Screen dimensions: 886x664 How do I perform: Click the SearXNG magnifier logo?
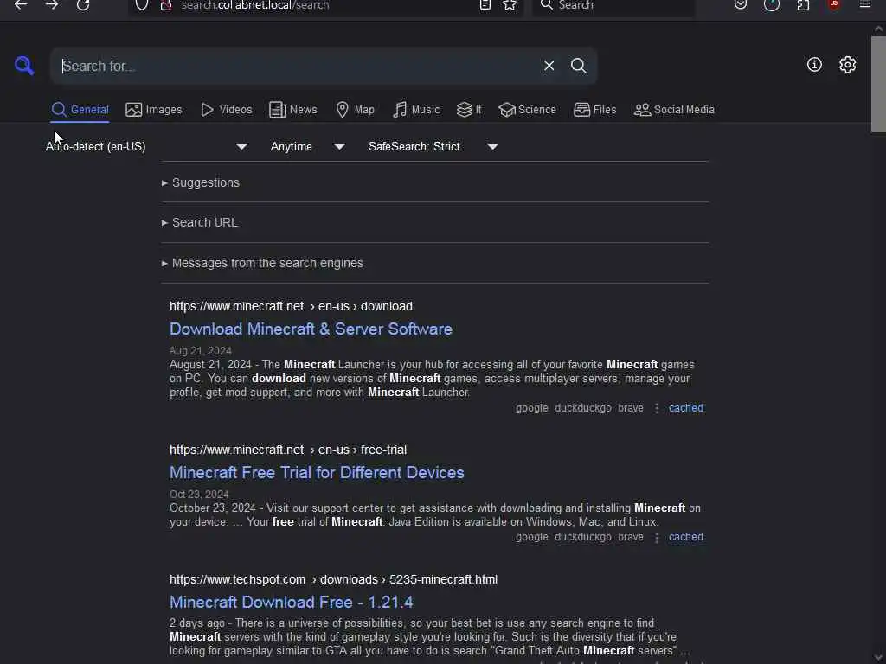tap(24, 66)
